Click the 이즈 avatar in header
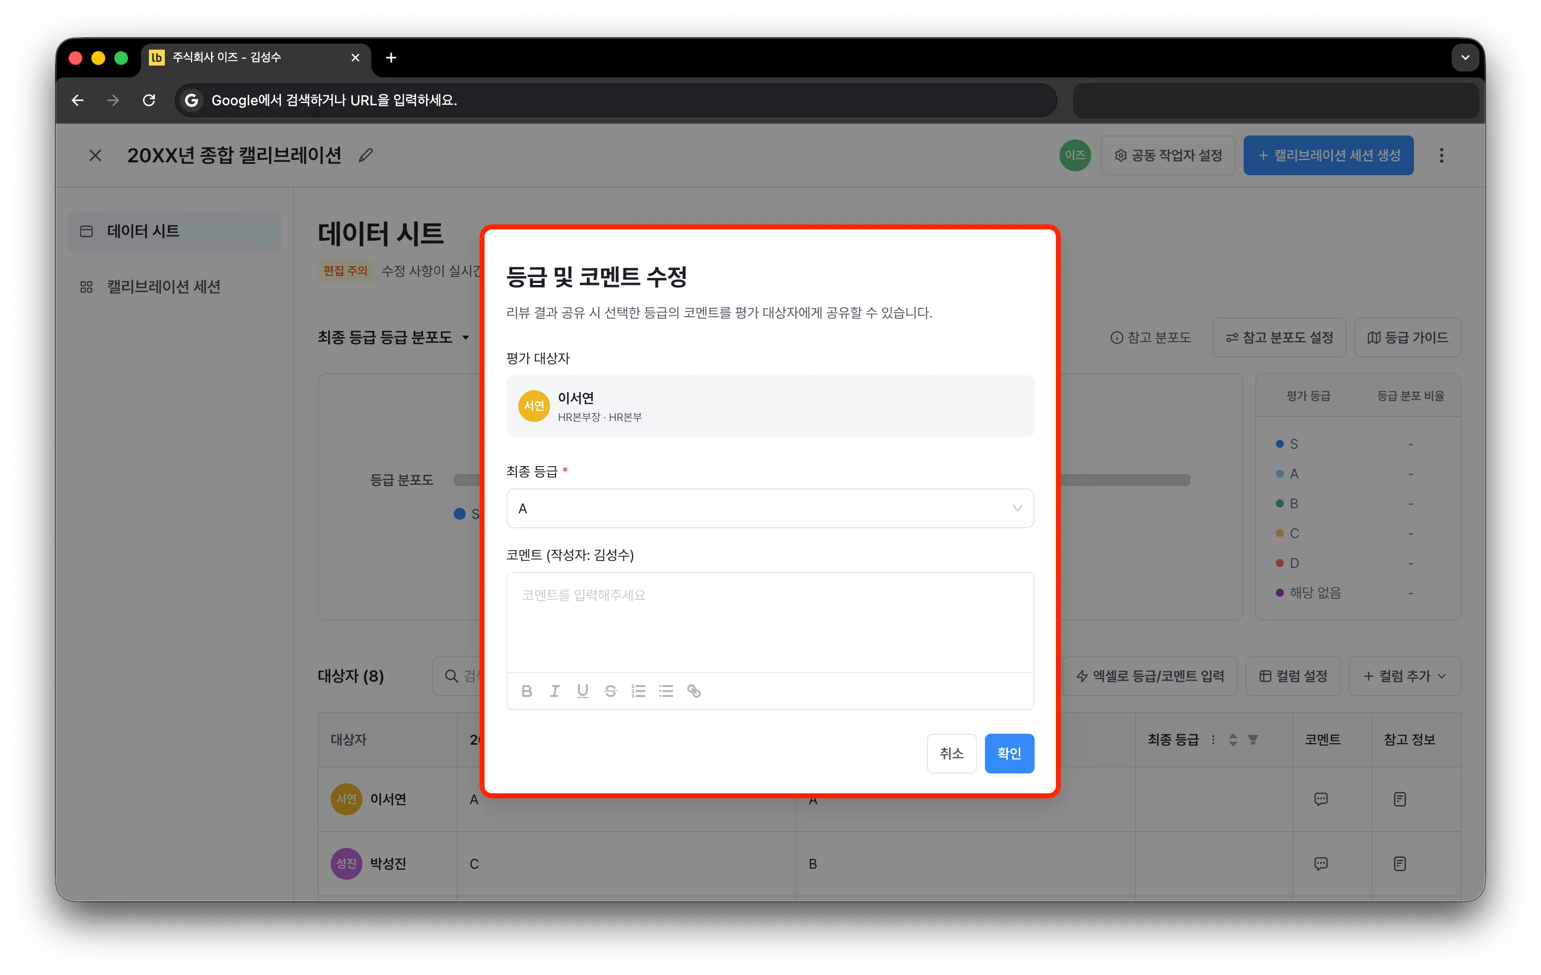This screenshot has height=975, width=1541. [x=1075, y=155]
